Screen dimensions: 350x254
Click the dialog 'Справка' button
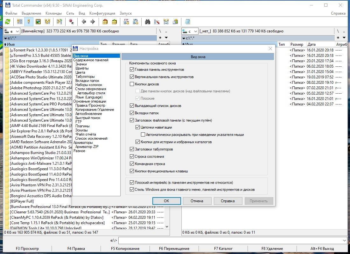tap(228, 201)
